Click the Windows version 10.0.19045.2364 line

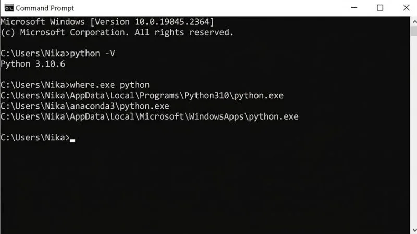coord(107,22)
